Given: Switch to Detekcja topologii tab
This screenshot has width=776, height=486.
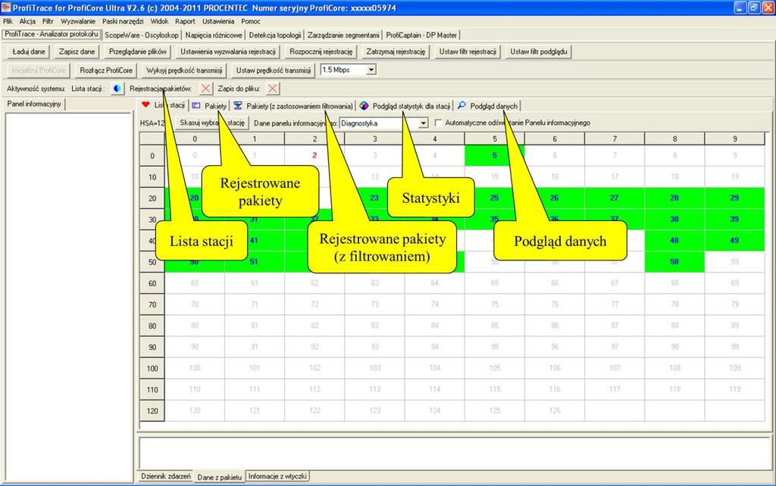Looking at the screenshot, I should [274, 35].
